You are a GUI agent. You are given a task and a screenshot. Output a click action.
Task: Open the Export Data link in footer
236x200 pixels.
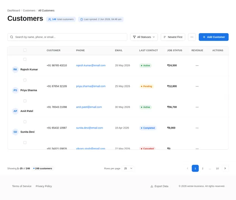tap(159, 186)
